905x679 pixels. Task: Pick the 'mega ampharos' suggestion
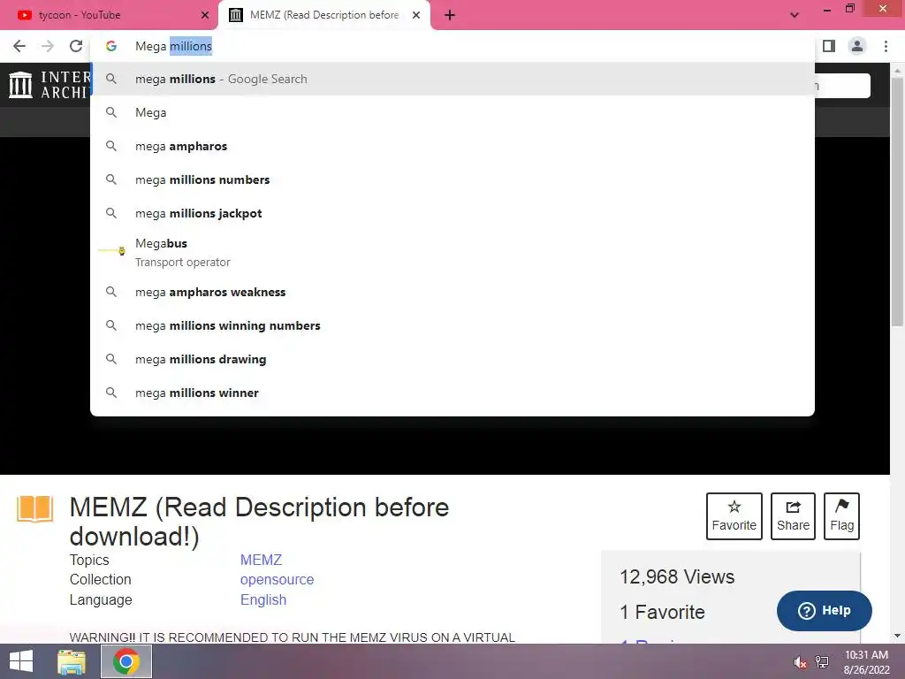(x=452, y=146)
